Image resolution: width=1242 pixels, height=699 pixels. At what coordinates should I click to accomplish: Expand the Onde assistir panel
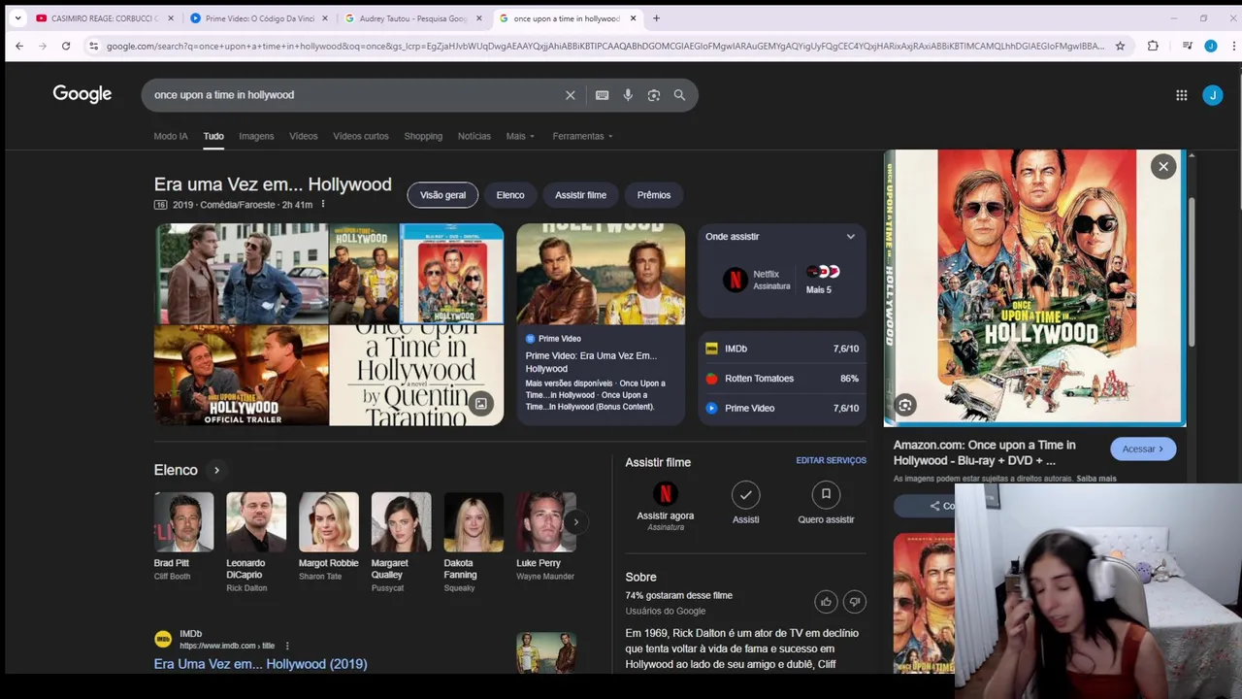tap(851, 237)
